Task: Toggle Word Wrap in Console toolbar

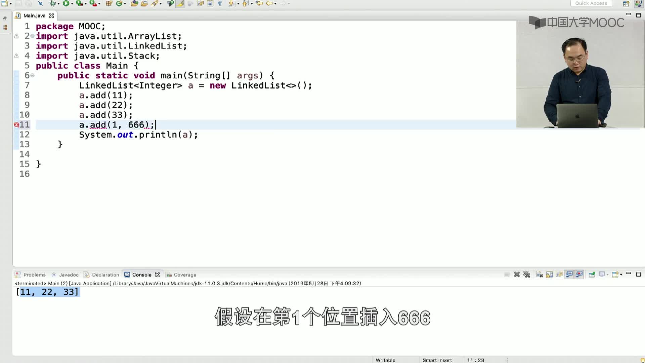Action: pyautogui.click(x=559, y=275)
